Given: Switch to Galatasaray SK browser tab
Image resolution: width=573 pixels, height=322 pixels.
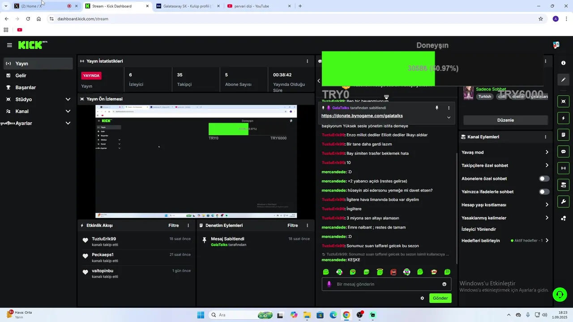Looking at the screenshot, I should coord(187,6).
